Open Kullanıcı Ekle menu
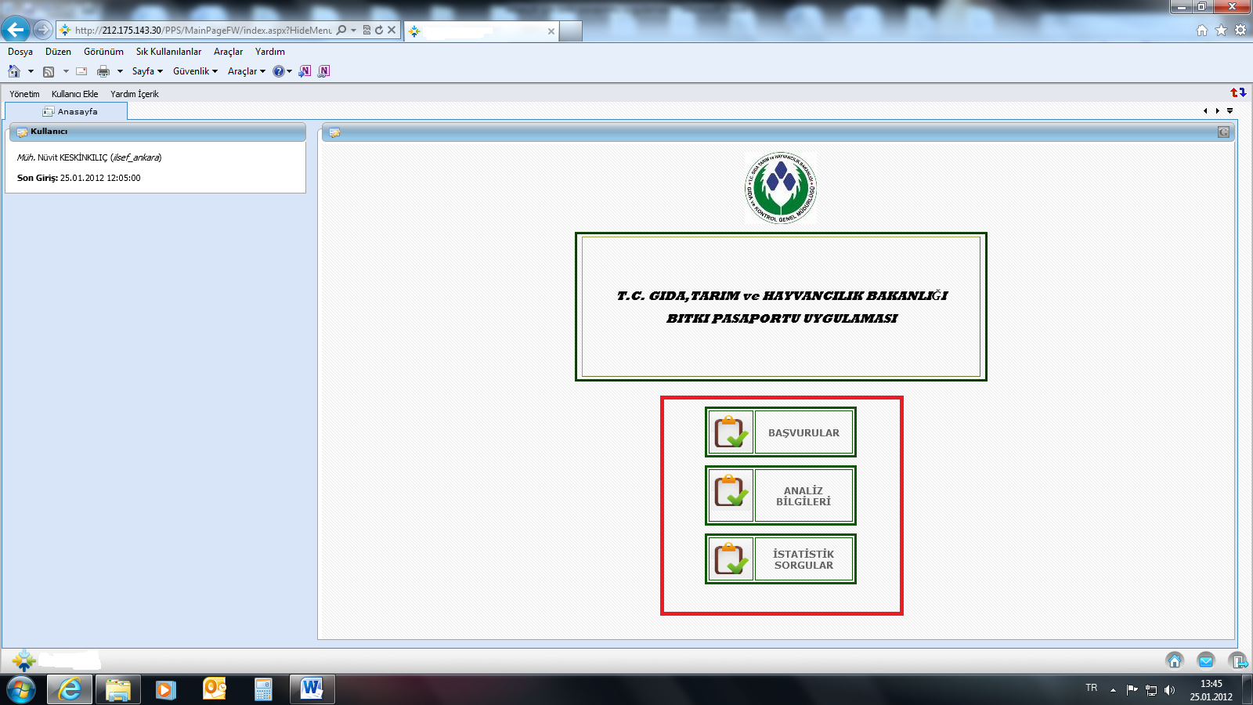 coord(74,94)
